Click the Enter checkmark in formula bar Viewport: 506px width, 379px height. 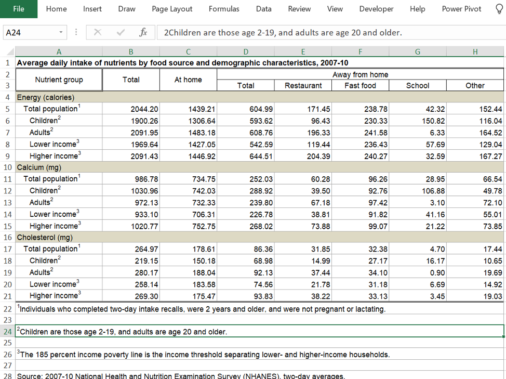coord(121,32)
